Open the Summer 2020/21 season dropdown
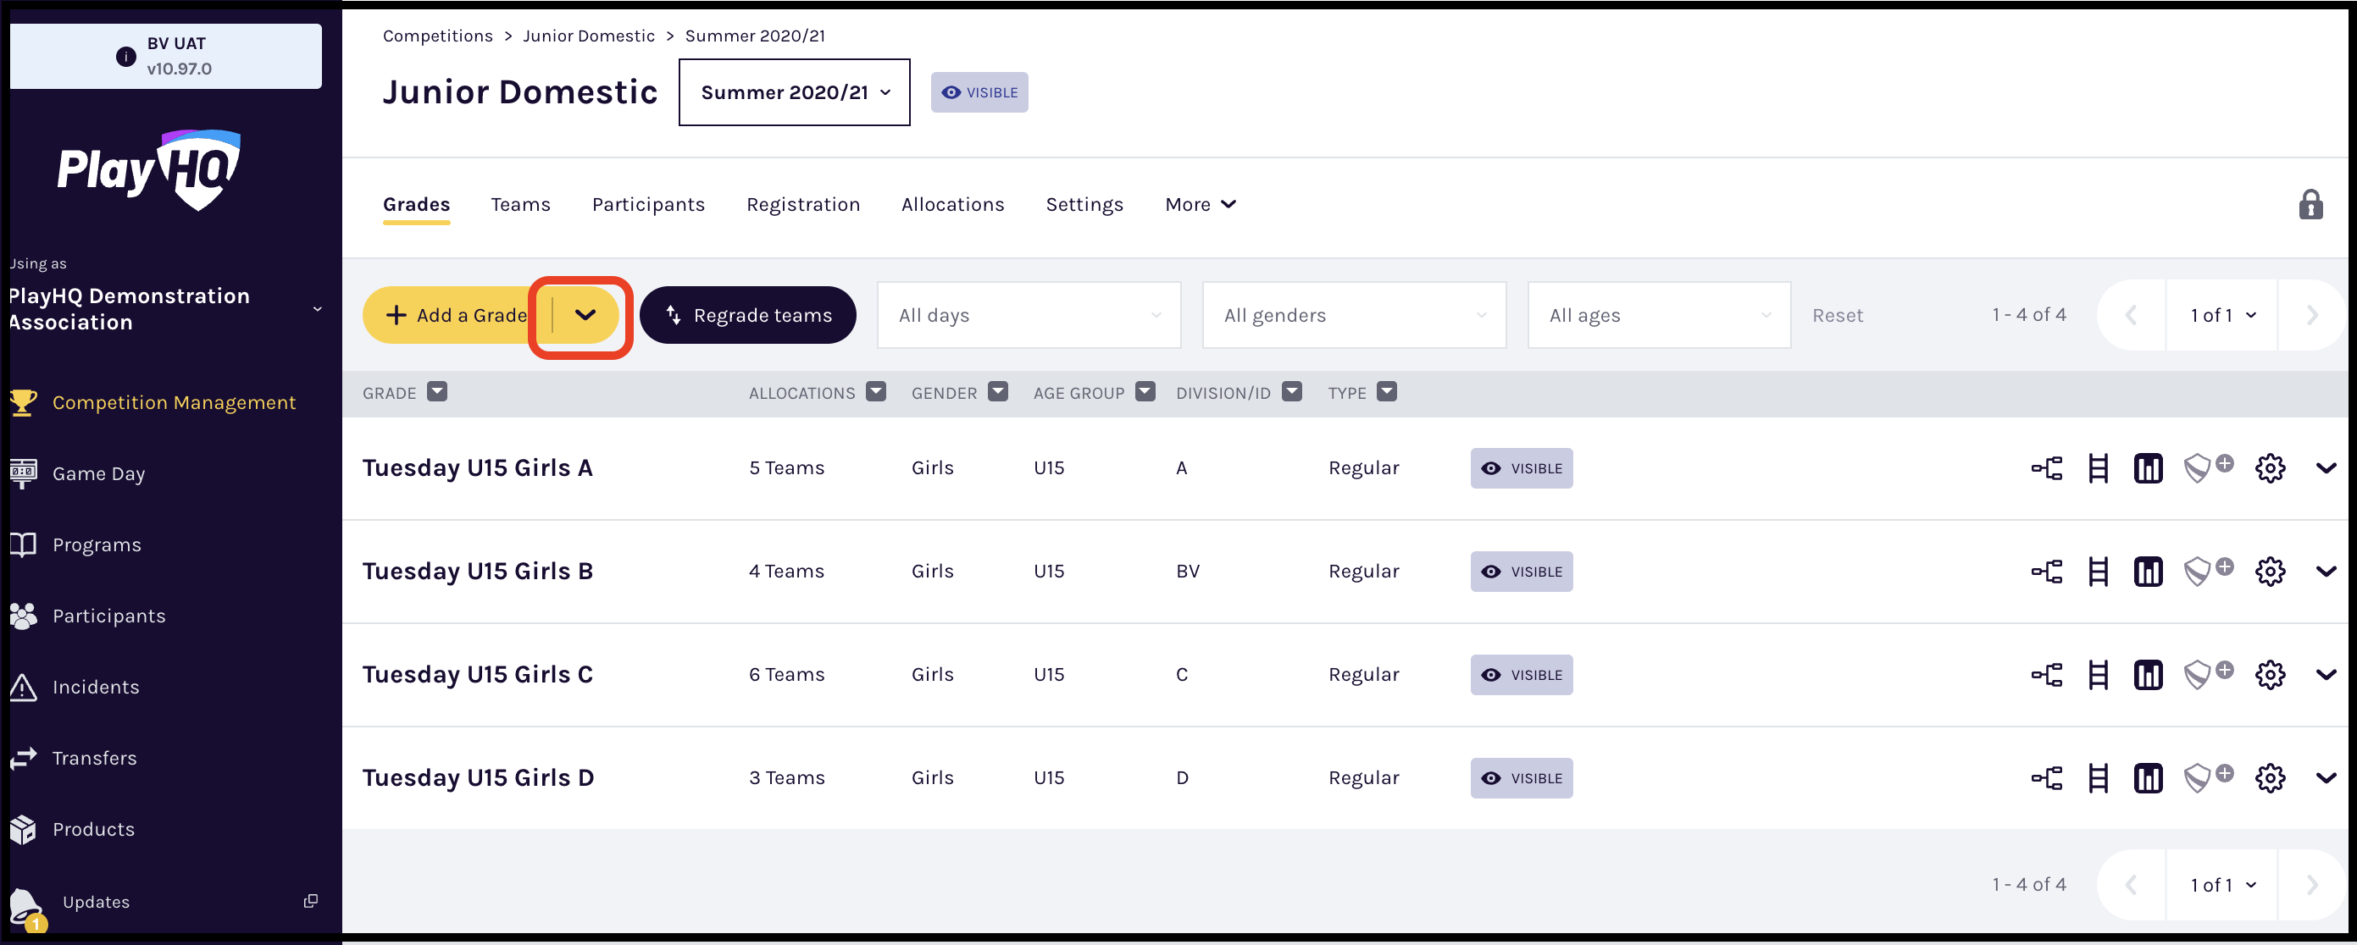2357x945 pixels. tap(793, 92)
